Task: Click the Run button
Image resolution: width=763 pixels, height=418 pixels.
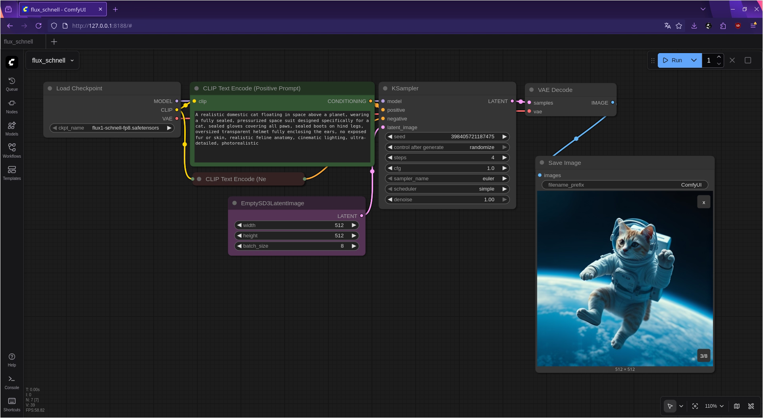Action: coord(675,60)
